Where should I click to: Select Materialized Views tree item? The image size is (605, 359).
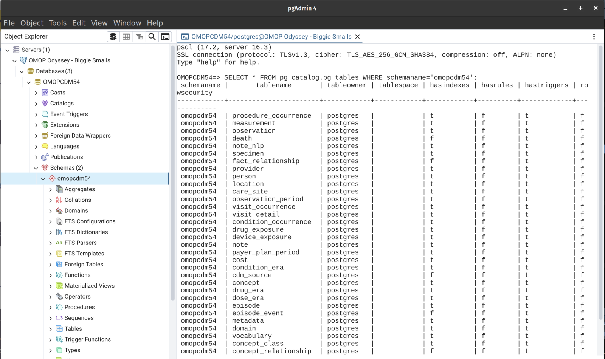(89, 286)
